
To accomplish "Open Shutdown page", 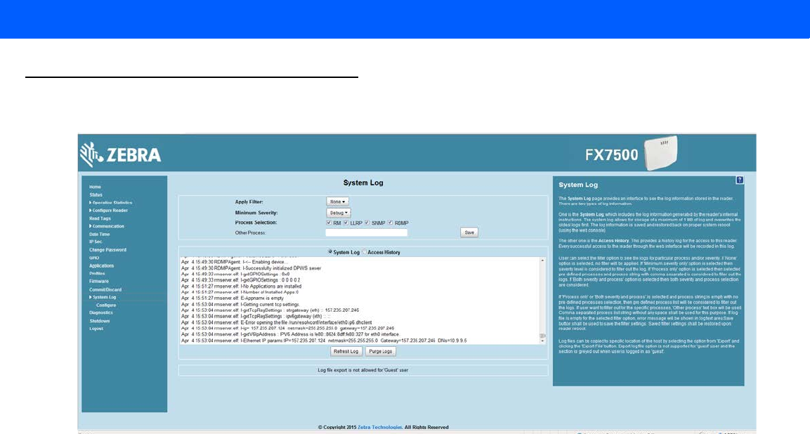I will pos(100,321).
